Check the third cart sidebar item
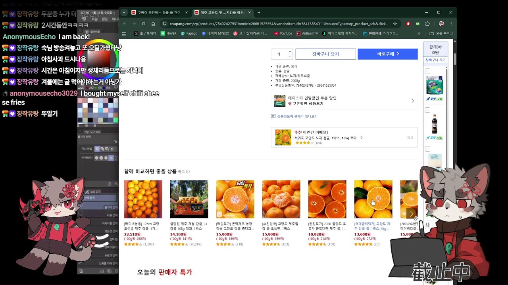508x285 pixels. [x=427, y=149]
